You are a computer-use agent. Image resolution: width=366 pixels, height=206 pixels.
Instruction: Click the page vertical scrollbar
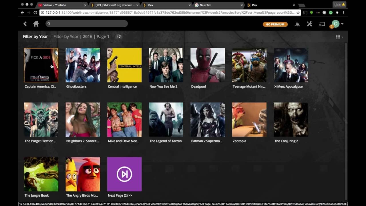[346, 120]
